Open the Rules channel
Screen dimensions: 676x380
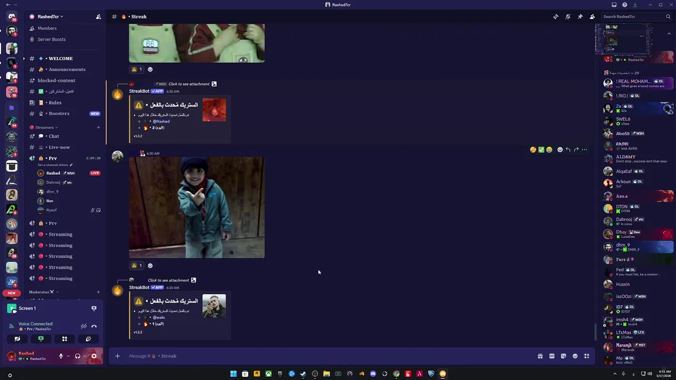coord(55,102)
